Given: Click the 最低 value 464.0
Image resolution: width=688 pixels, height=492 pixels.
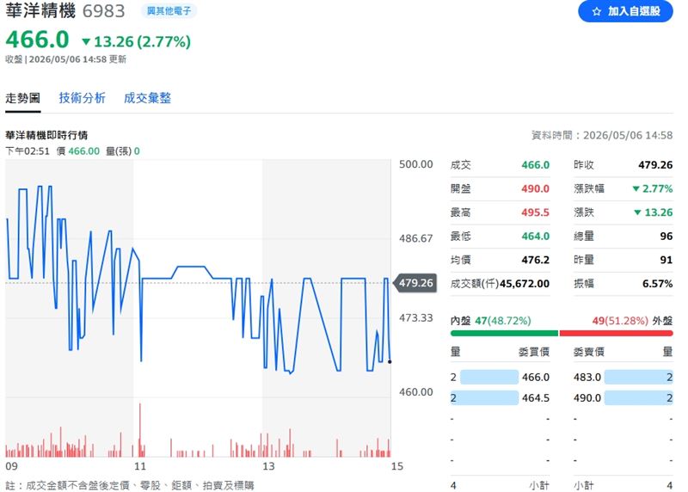Looking at the screenshot, I should [x=535, y=237].
